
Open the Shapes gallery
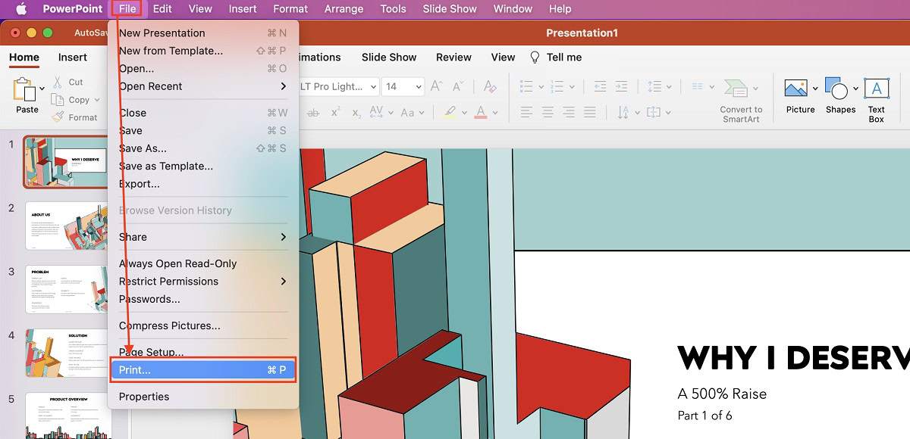pos(836,89)
